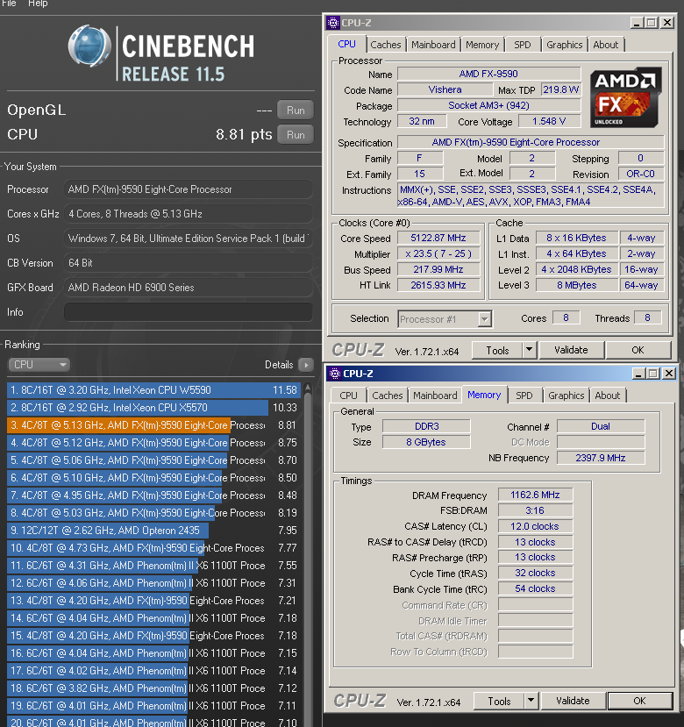Image resolution: width=684 pixels, height=727 pixels.
Task: Click the Max TDP 219.8 W value
Action: click(x=560, y=90)
